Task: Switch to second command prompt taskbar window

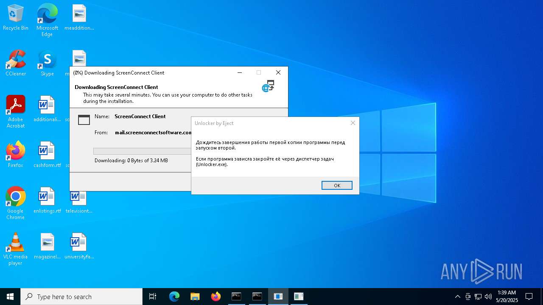Action: (257, 297)
